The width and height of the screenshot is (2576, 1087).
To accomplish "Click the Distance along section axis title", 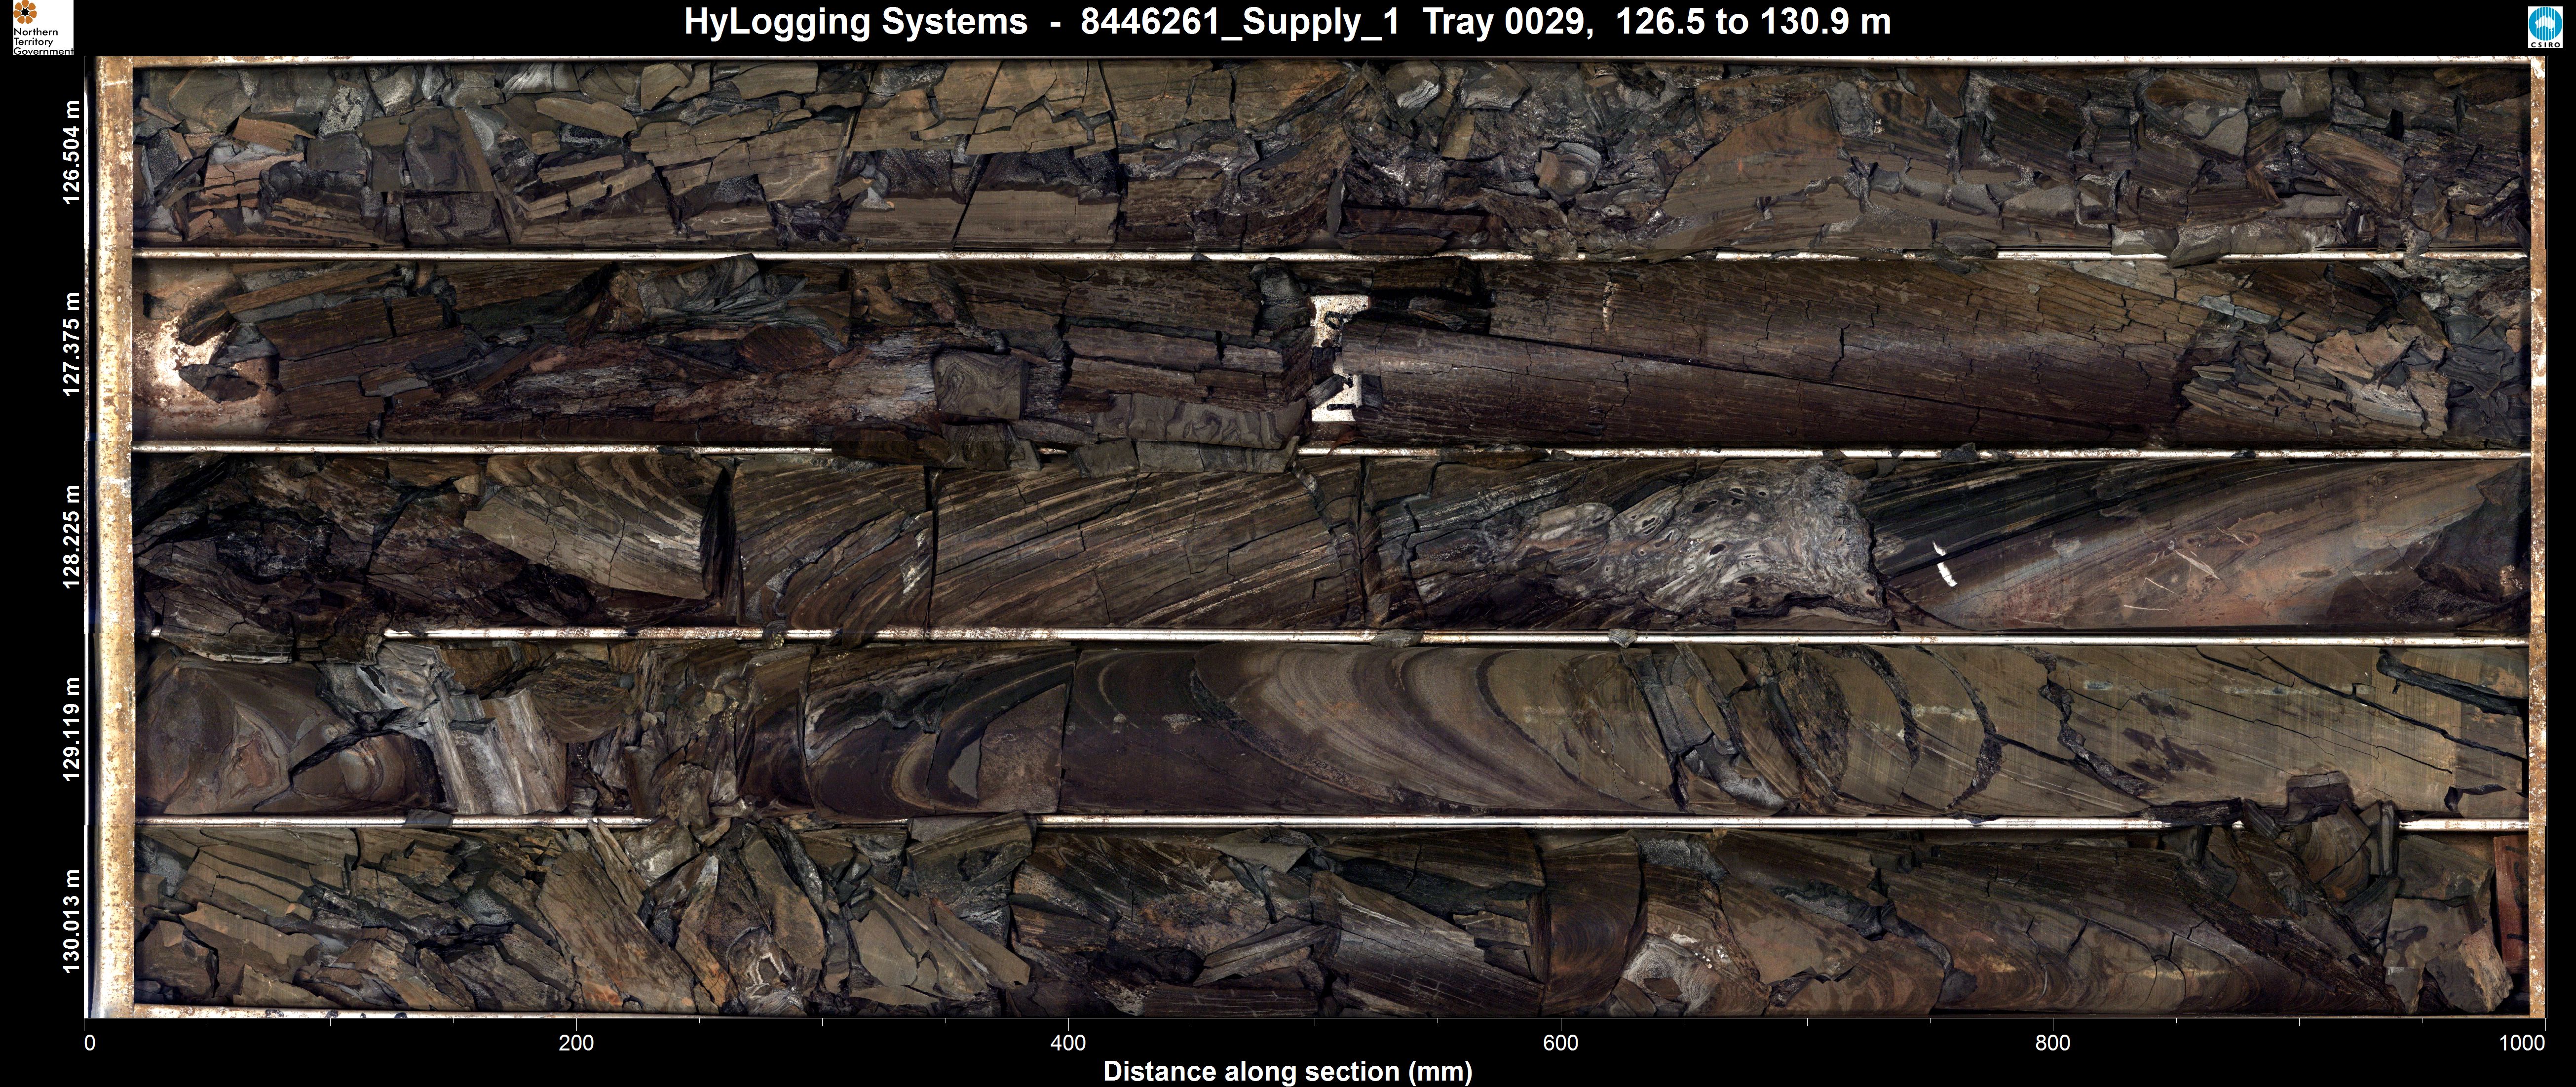I will point(1287,1072).
